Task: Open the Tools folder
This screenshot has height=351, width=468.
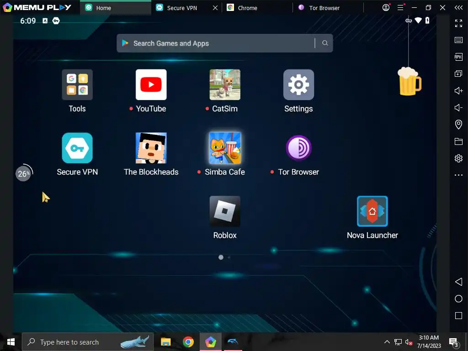Action: tap(77, 85)
